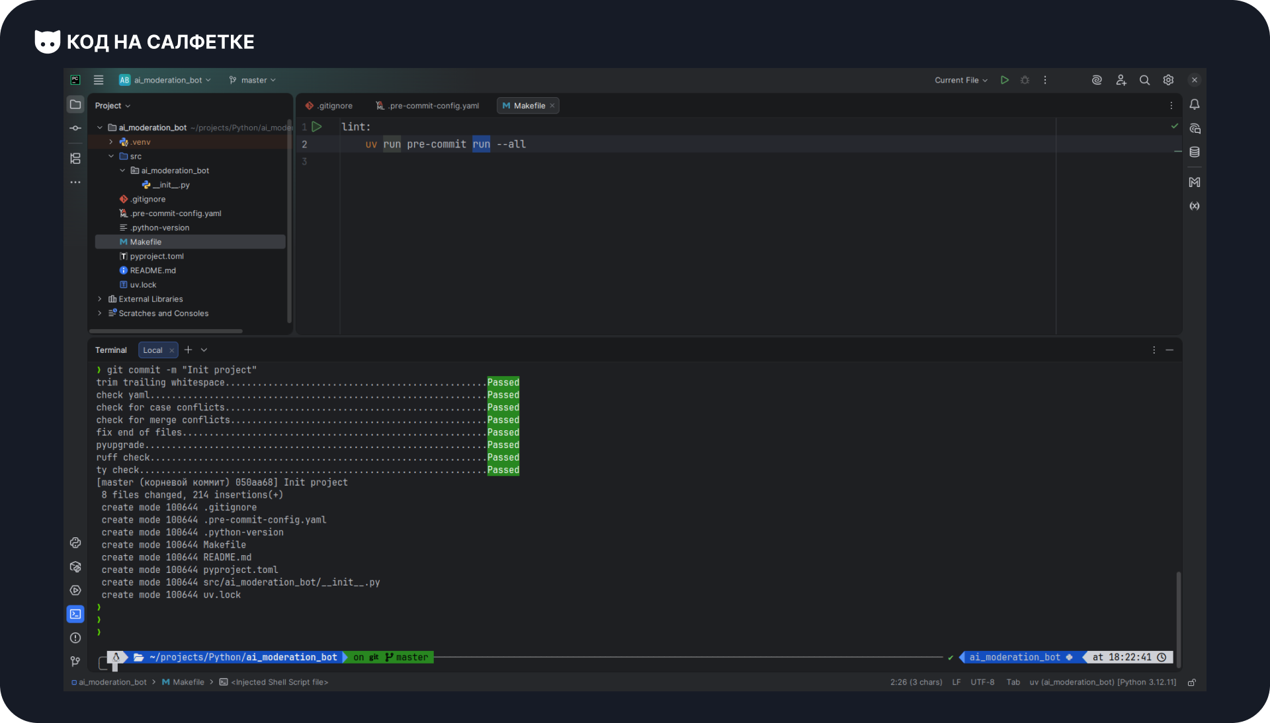Toggle read-only lock in status bar
The width and height of the screenshot is (1270, 723).
1192,683
